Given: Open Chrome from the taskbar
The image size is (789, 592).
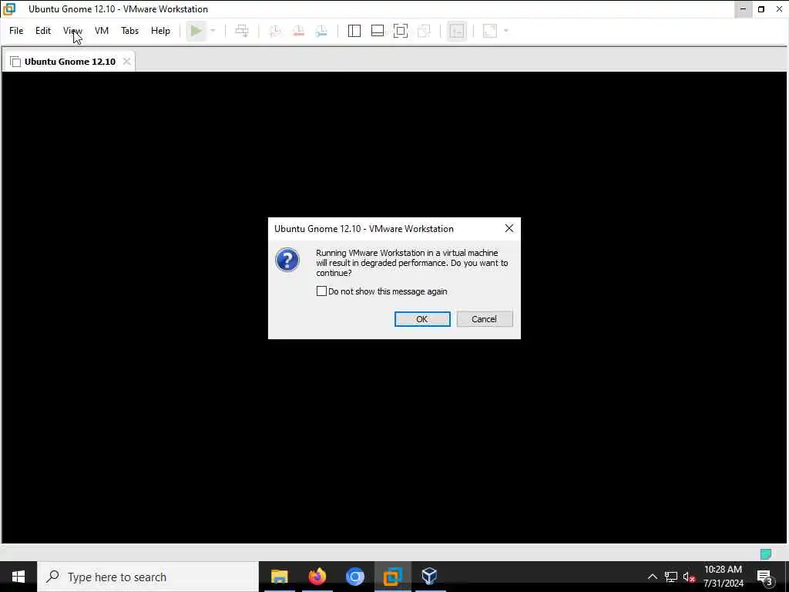Looking at the screenshot, I should click(354, 577).
